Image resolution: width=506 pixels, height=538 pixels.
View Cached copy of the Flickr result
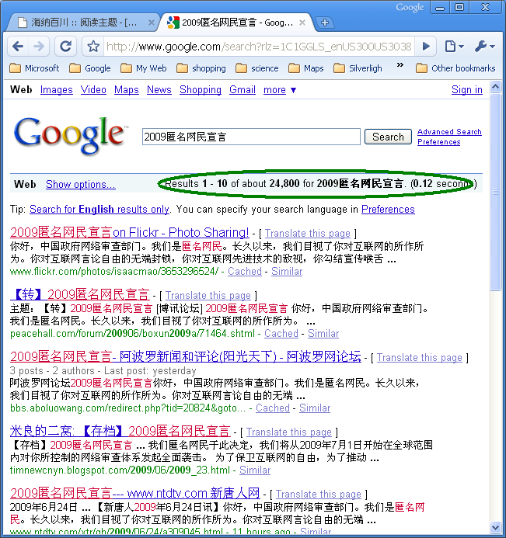pos(245,272)
